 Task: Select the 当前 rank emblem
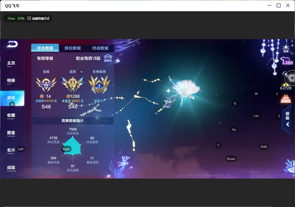click(x=46, y=84)
